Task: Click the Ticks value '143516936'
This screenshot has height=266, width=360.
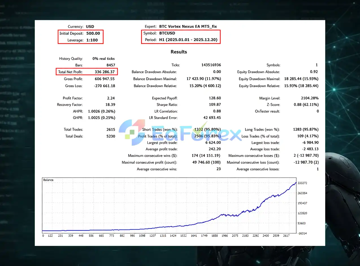Action: pos(211,65)
